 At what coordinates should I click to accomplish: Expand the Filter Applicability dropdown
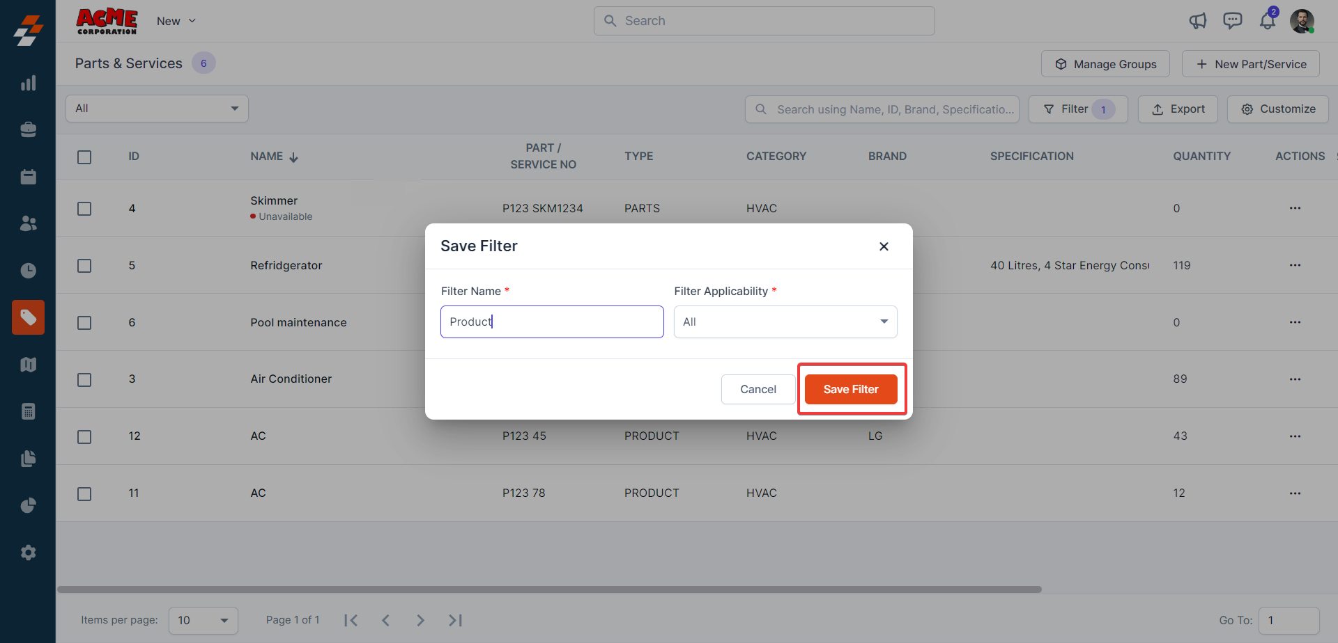click(785, 321)
